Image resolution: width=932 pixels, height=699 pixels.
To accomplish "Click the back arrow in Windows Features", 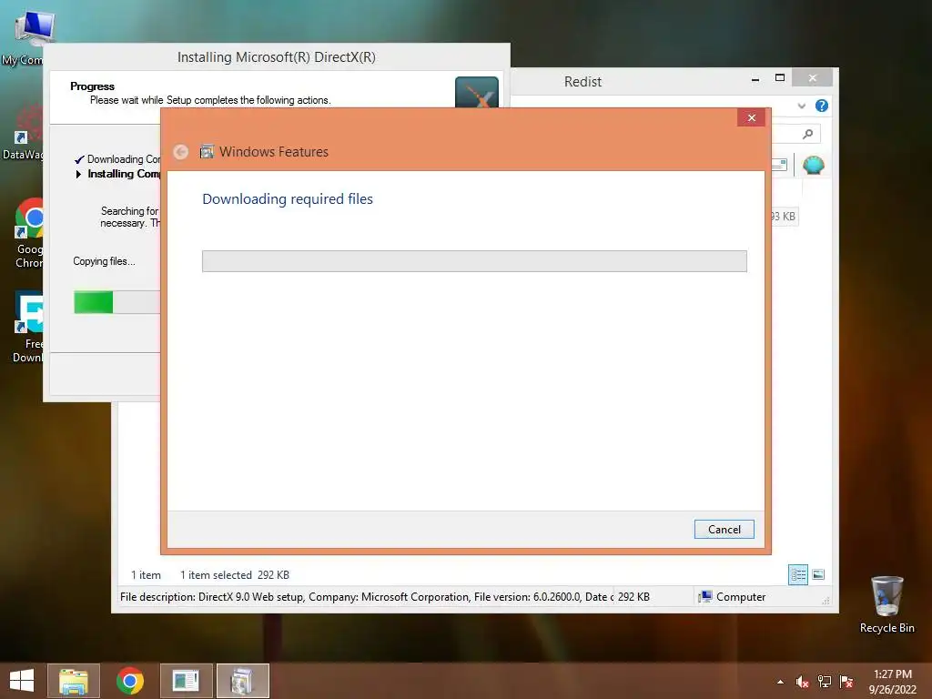I will point(181,152).
